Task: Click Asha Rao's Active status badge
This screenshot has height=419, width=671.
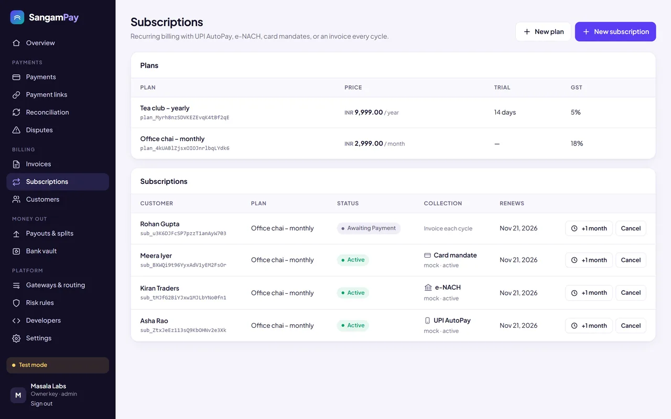Action: (353, 326)
